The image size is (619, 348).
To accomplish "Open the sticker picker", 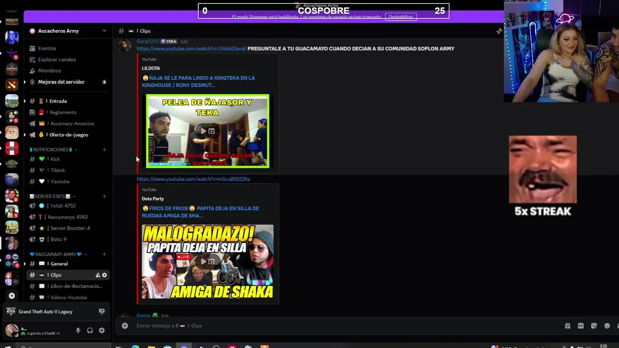I will (x=594, y=326).
